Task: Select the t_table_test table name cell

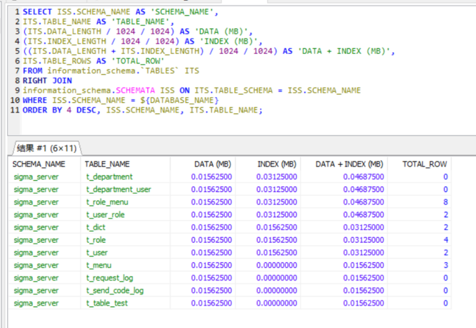Action: click(x=107, y=303)
